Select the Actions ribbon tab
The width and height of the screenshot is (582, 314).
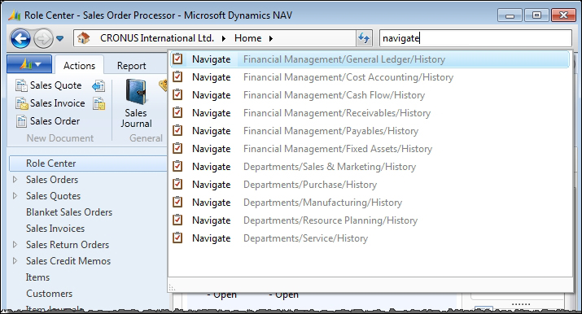[79, 66]
